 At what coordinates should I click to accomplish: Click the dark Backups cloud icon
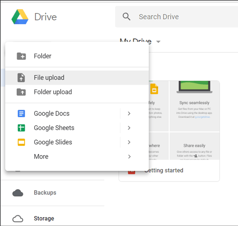[x=18, y=193]
